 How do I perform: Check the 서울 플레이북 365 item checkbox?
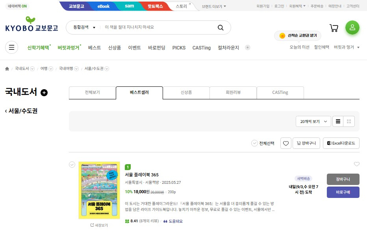click(72, 165)
